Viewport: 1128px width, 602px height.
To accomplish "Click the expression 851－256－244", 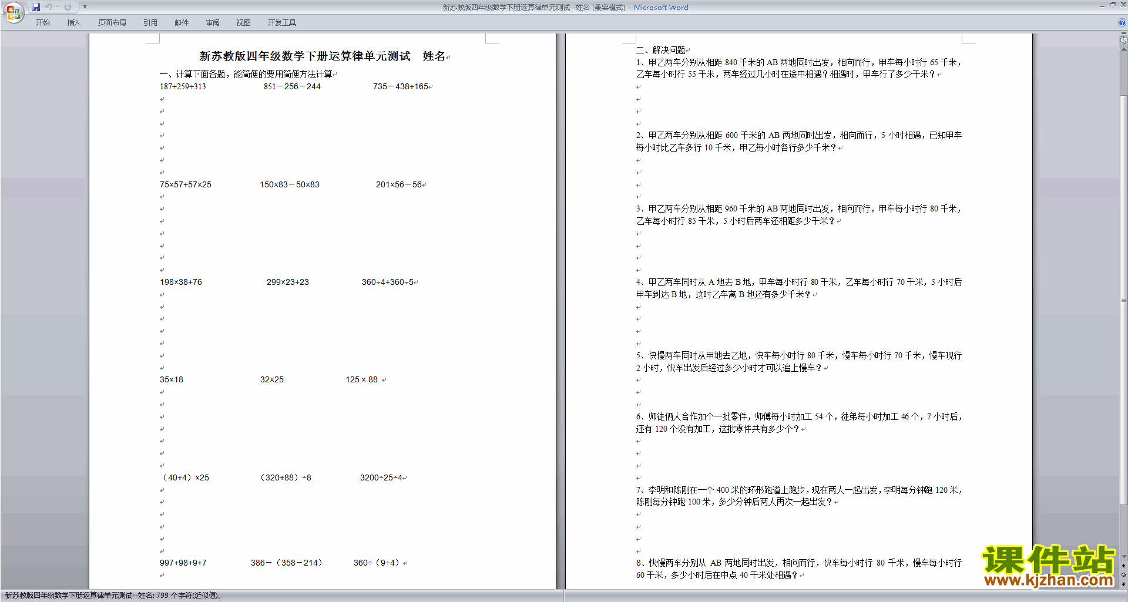I will click(x=292, y=86).
